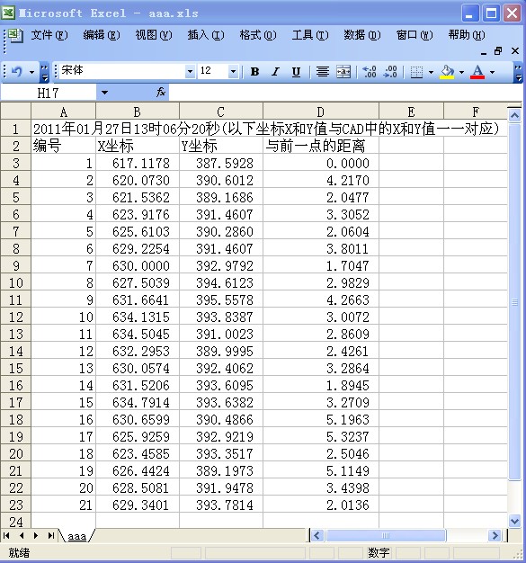Click vertical scrollbar up arrow
This screenshot has height=563, width=526.
tap(514, 116)
